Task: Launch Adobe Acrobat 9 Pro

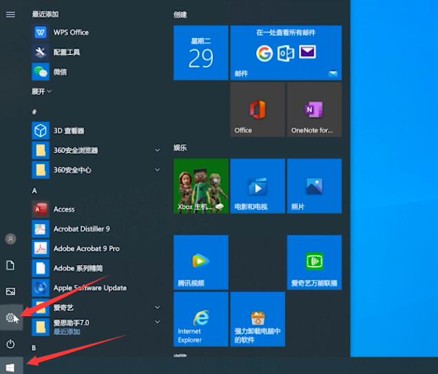Action: (96, 249)
